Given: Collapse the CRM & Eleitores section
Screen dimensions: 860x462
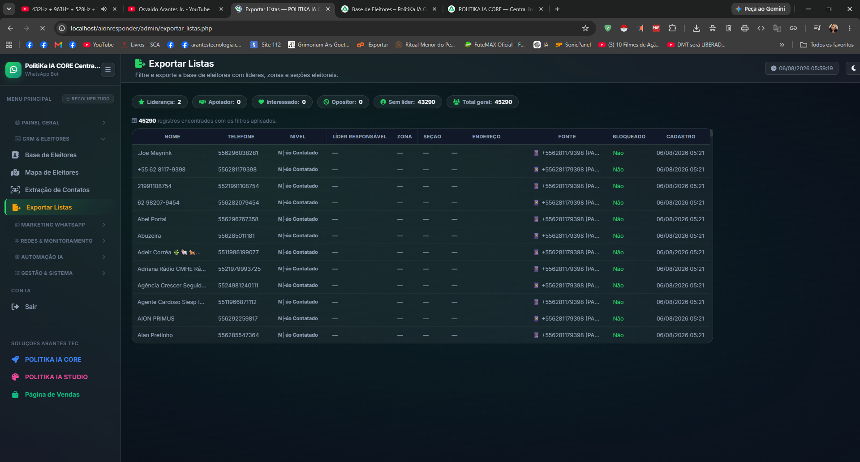Looking at the screenshot, I should tap(60, 139).
